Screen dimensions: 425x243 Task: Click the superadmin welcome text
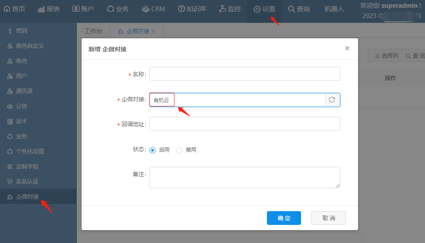coord(390,6)
